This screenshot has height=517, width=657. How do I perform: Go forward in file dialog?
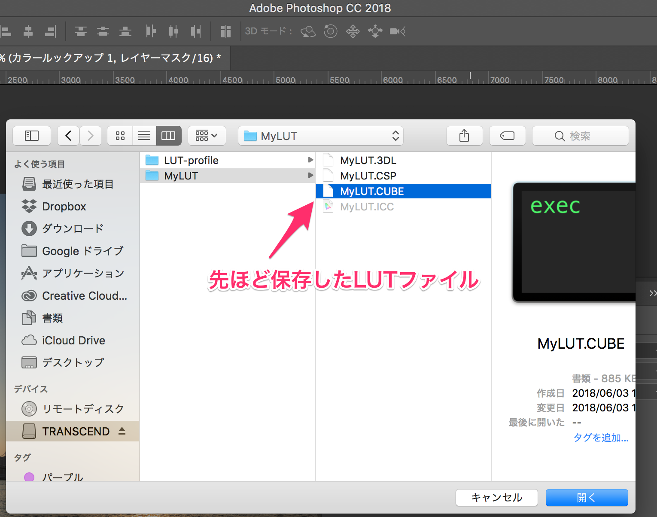click(90, 136)
